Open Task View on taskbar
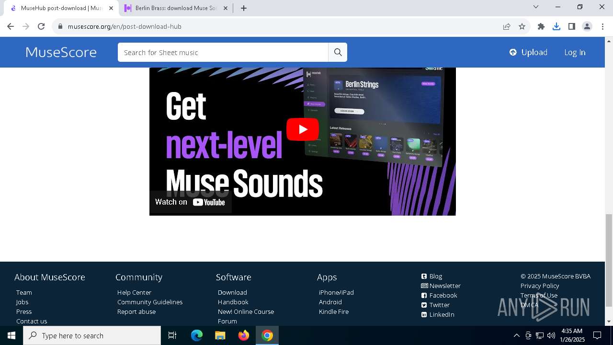The width and height of the screenshot is (613, 345). click(172, 335)
